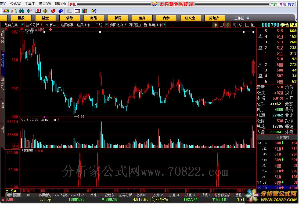
Task: Click the F10资料 button
Action: 51,25
